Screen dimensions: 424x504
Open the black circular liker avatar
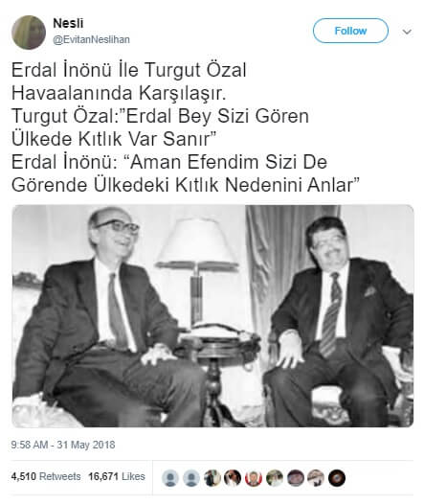coord(337,477)
